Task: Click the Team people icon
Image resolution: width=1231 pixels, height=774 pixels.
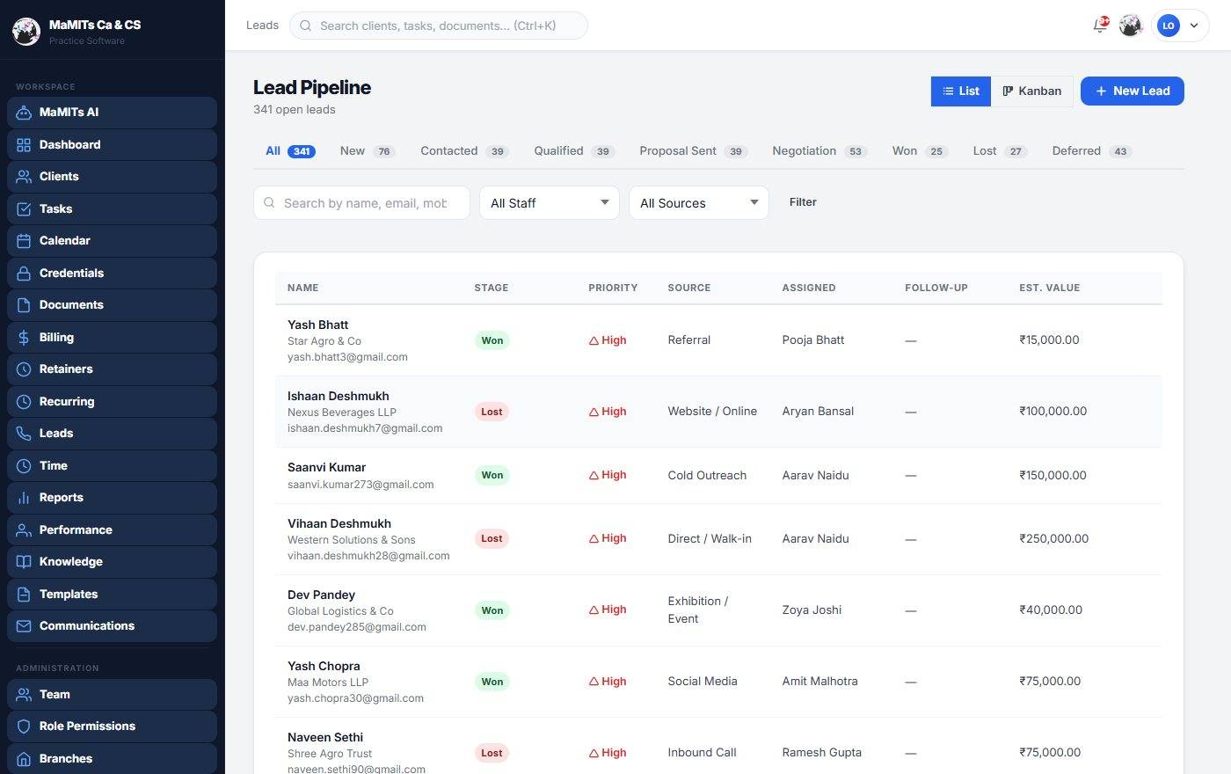Action: [24, 695]
